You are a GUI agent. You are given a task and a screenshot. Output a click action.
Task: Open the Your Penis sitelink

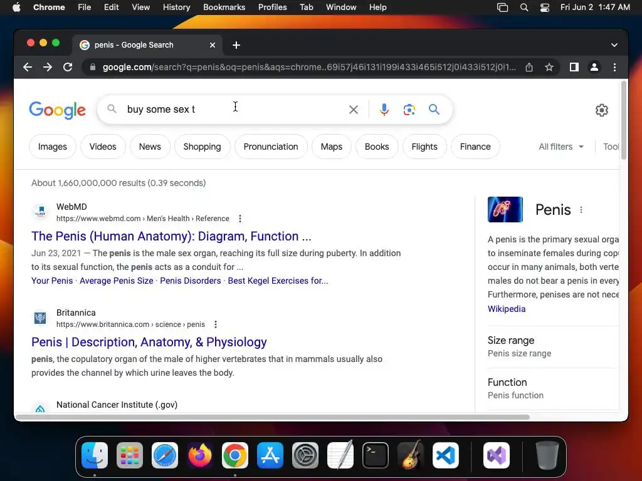[52, 281]
